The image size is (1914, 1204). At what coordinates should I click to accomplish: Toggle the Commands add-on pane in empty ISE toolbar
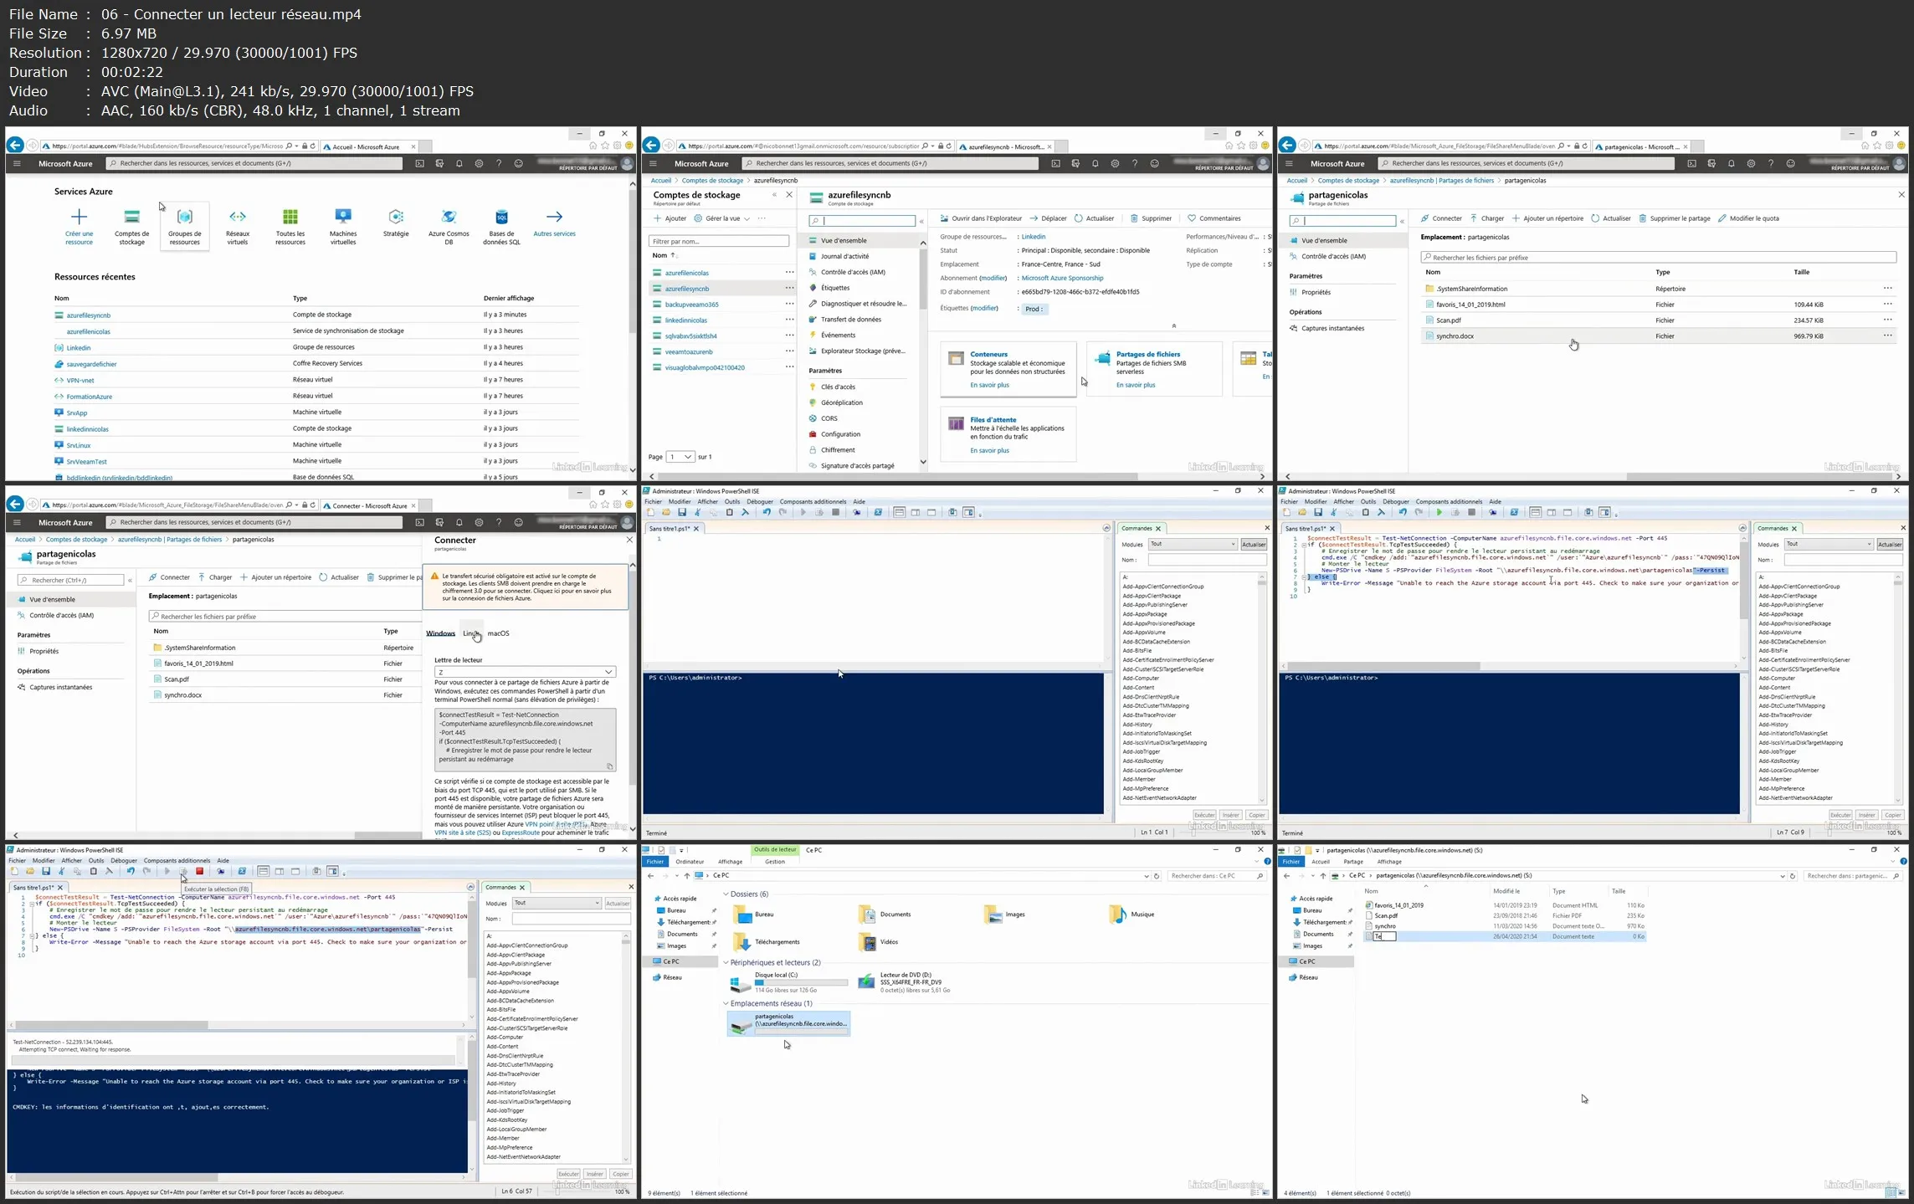[x=968, y=512]
